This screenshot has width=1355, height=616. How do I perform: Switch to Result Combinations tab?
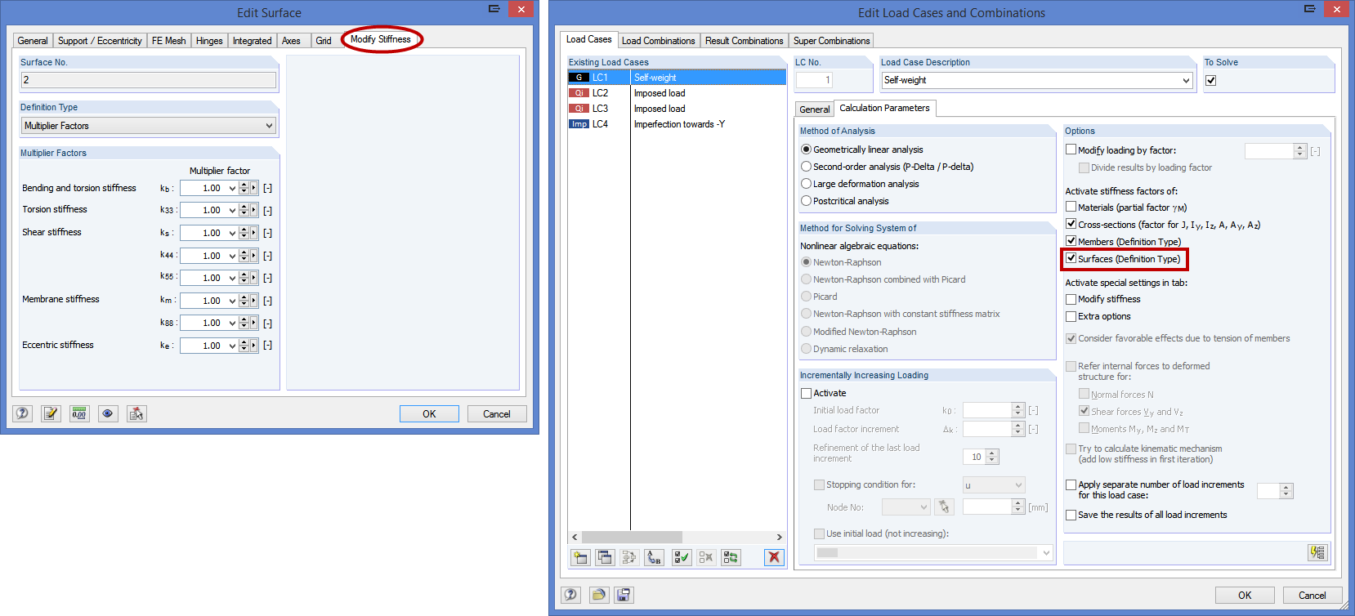(744, 41)
